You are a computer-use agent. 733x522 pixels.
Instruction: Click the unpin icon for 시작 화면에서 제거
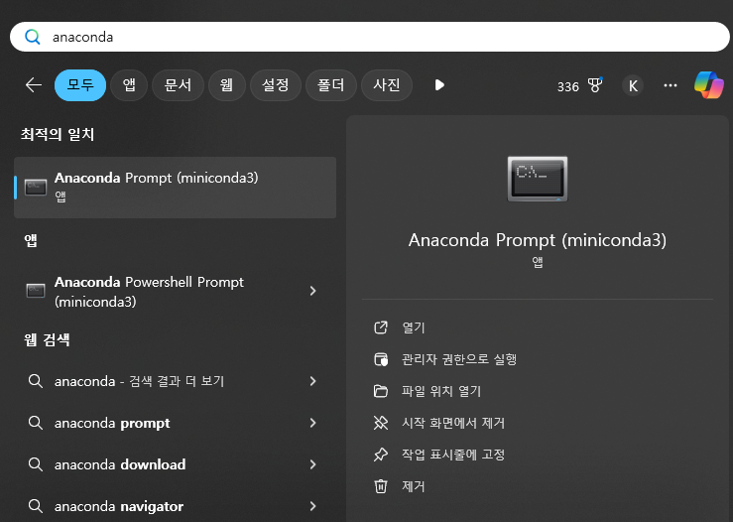coord(381,423)
